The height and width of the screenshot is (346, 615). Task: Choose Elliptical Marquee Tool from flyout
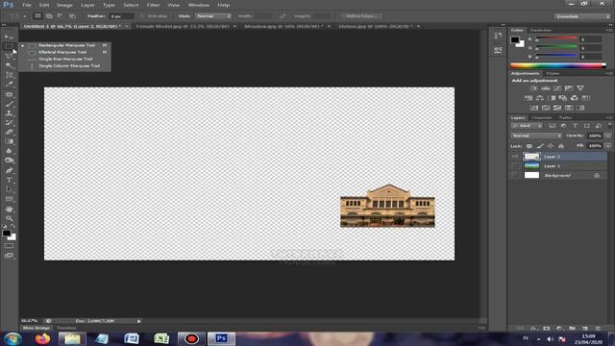tap(62, 52)
